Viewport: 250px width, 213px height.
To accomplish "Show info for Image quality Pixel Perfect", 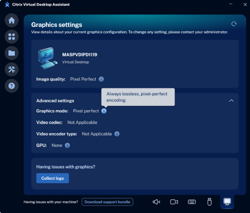I will coord(101,79).
